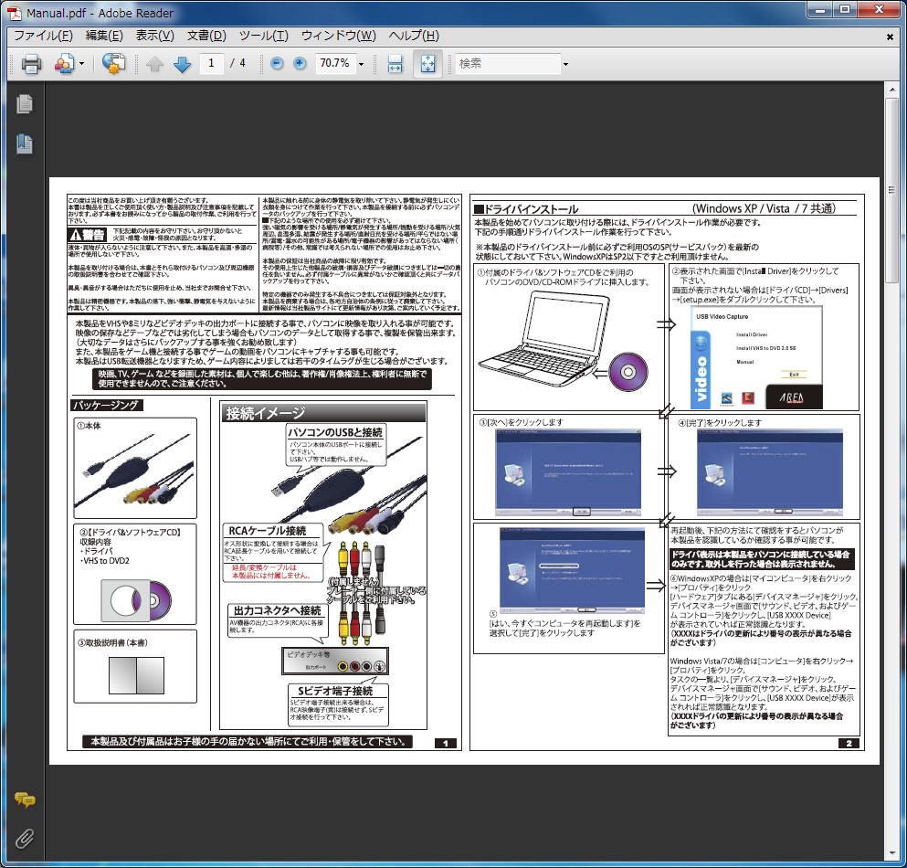Close the document with menu-bar X

pyautogui.click(x=891, y=37)
